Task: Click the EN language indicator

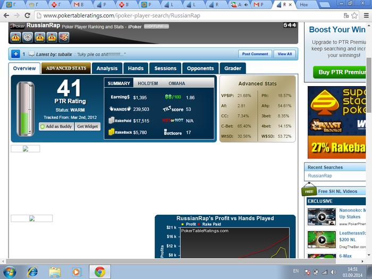Action: (x=296, y=270)
